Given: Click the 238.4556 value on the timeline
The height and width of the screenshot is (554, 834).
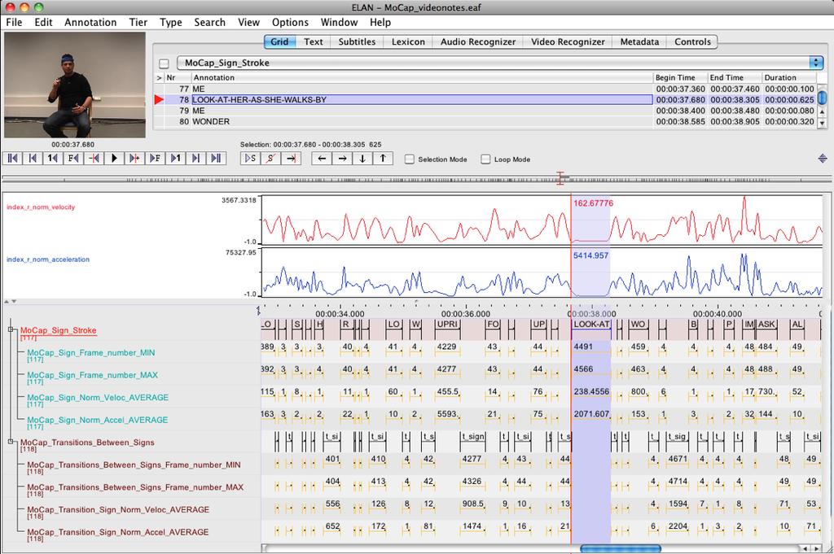Looking at the screenshot, I should coord(591,391).
